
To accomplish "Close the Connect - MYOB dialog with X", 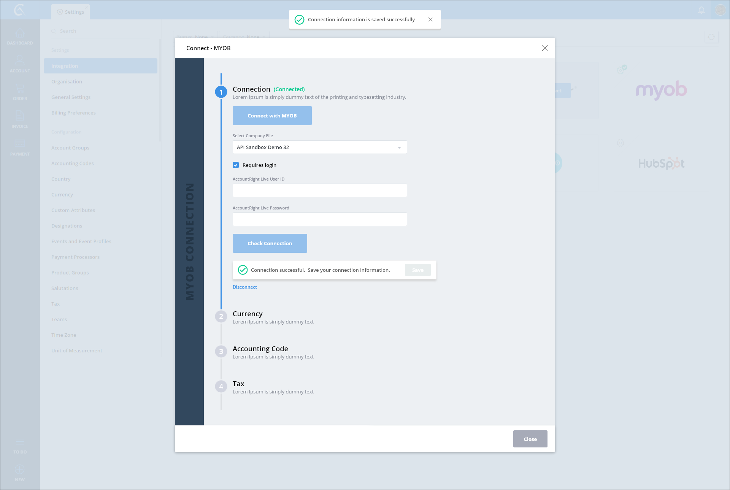I will [544, 48].
